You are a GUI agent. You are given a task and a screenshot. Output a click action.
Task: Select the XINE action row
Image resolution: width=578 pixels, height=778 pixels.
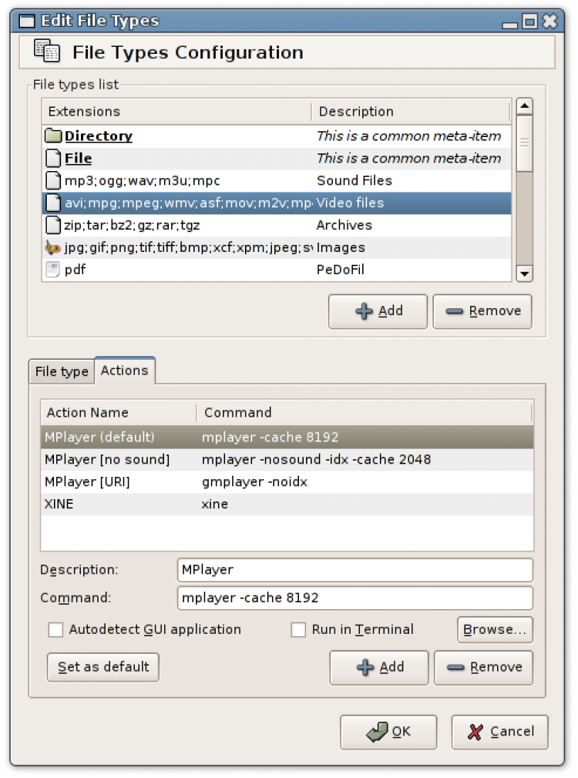point(285,505)
